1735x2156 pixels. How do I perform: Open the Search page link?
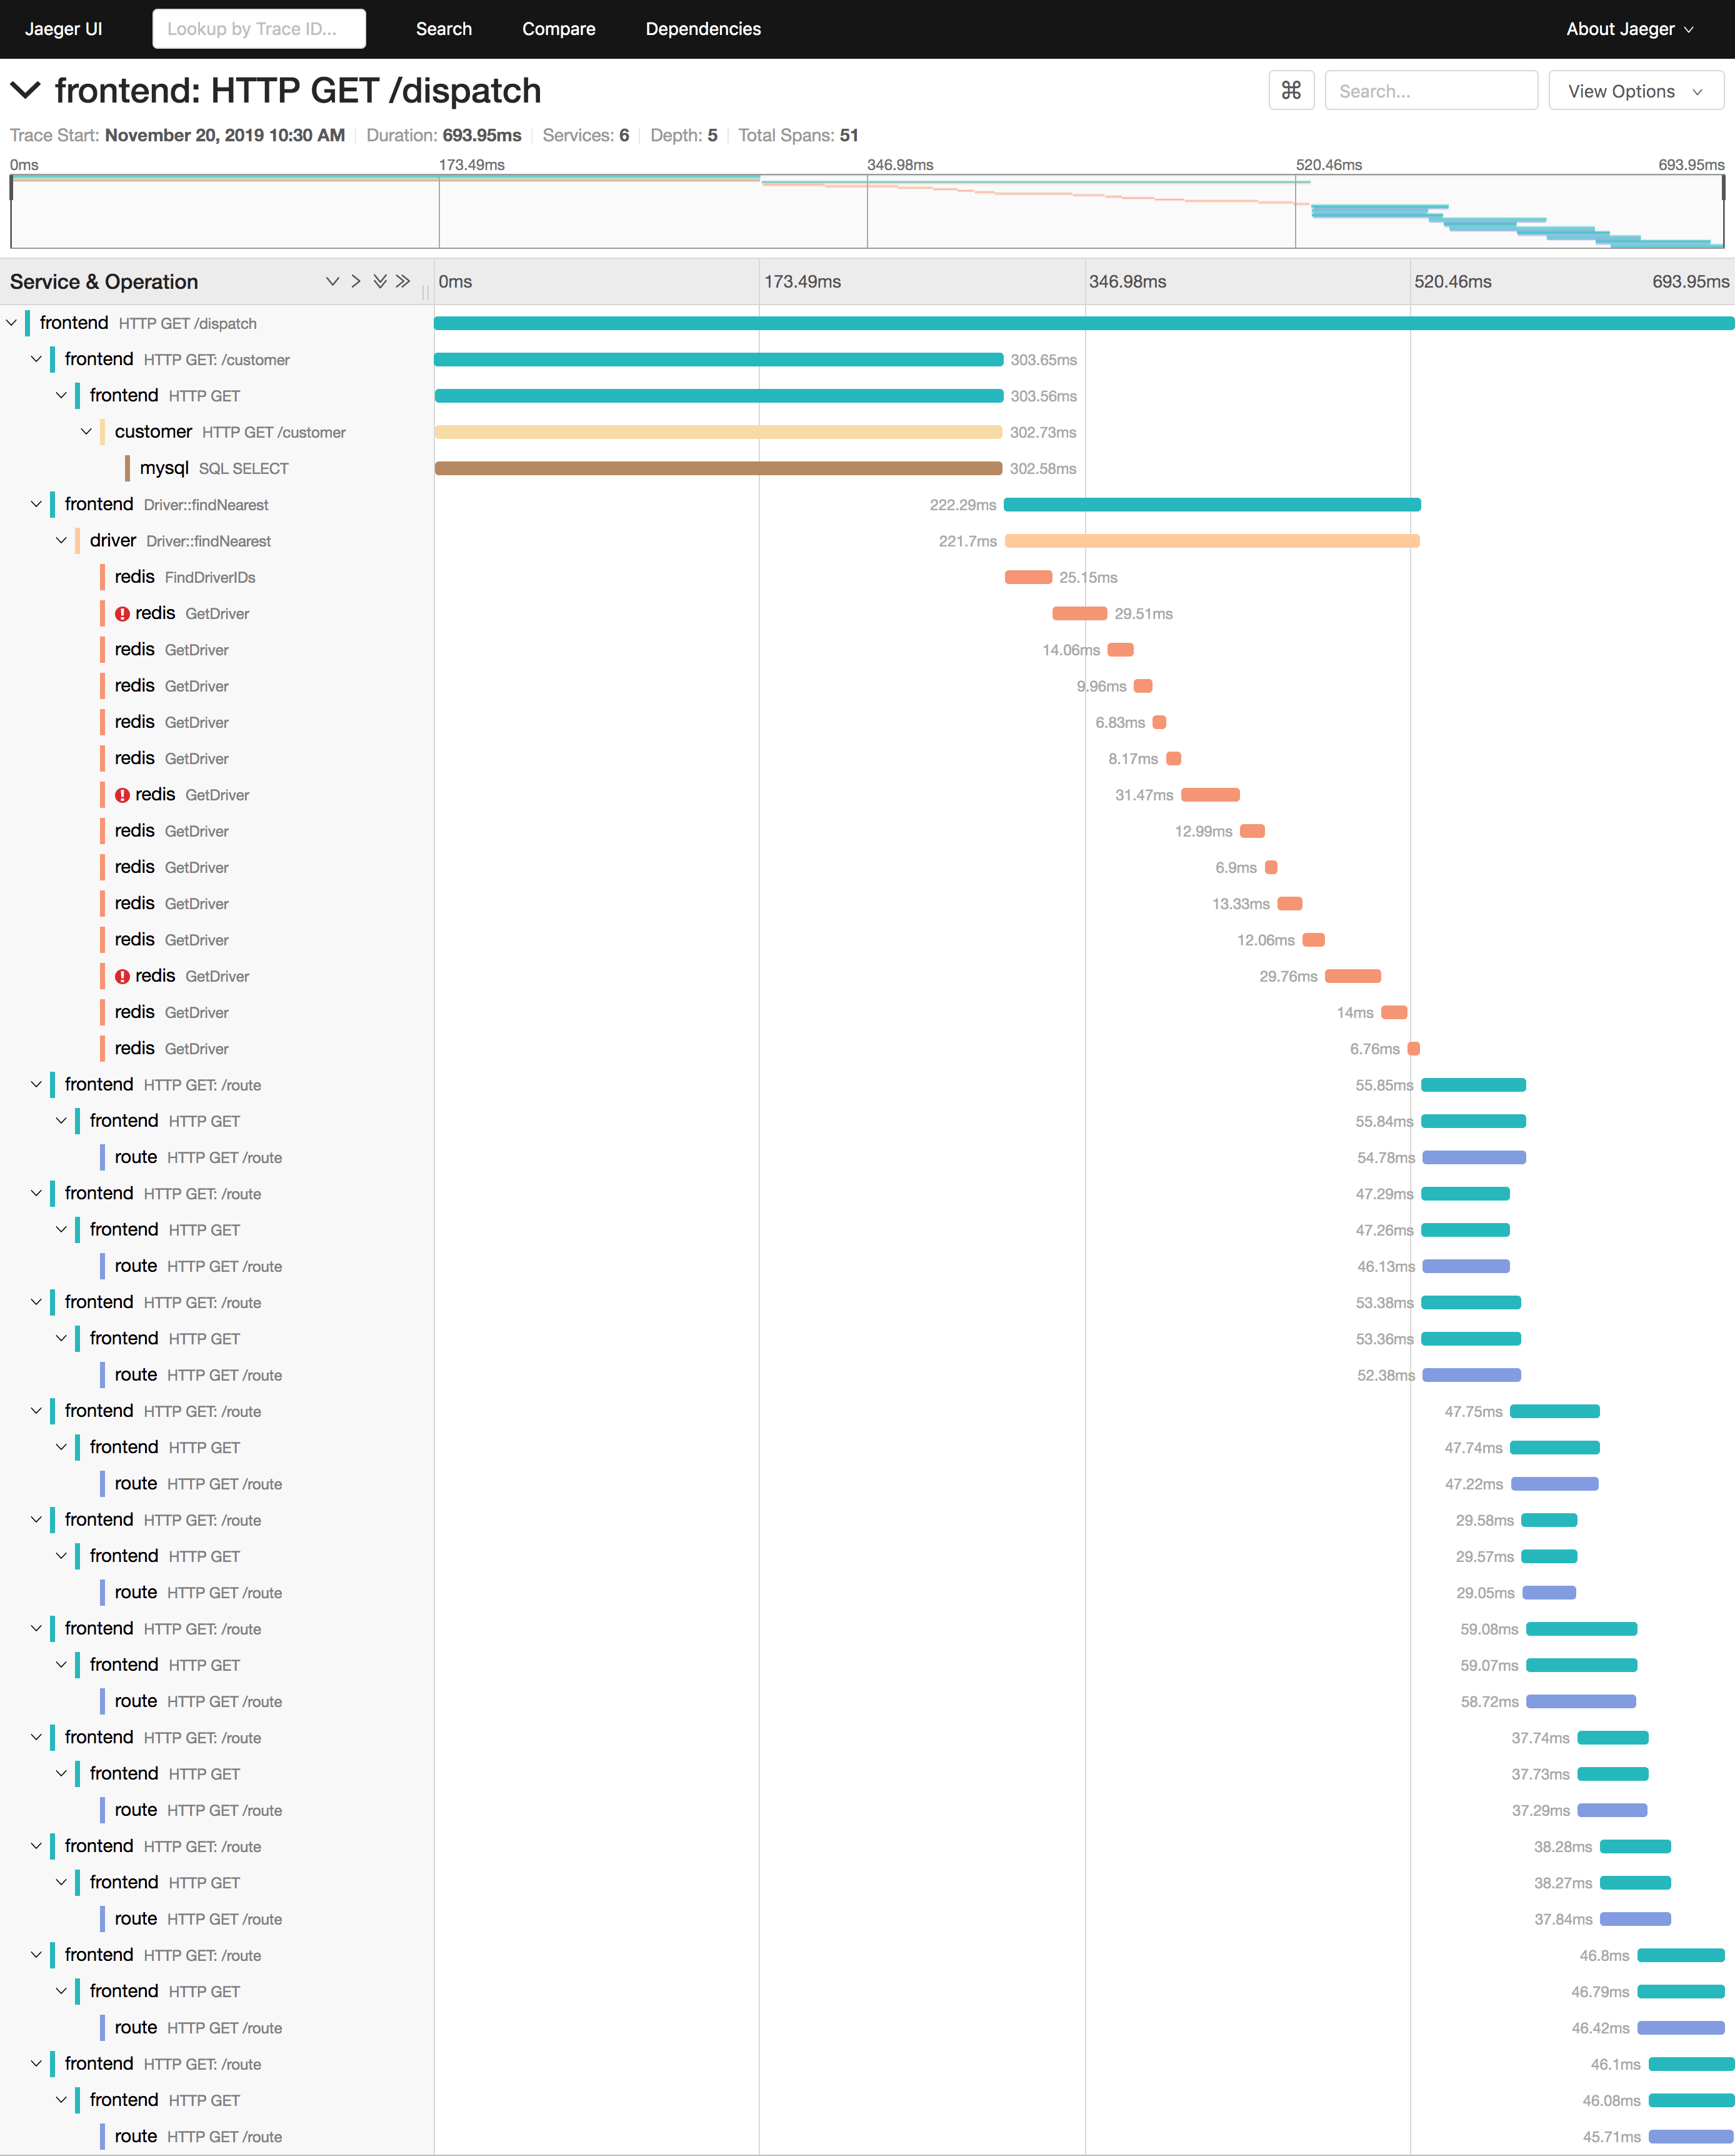pyautogui.click(x=444, y=29)
